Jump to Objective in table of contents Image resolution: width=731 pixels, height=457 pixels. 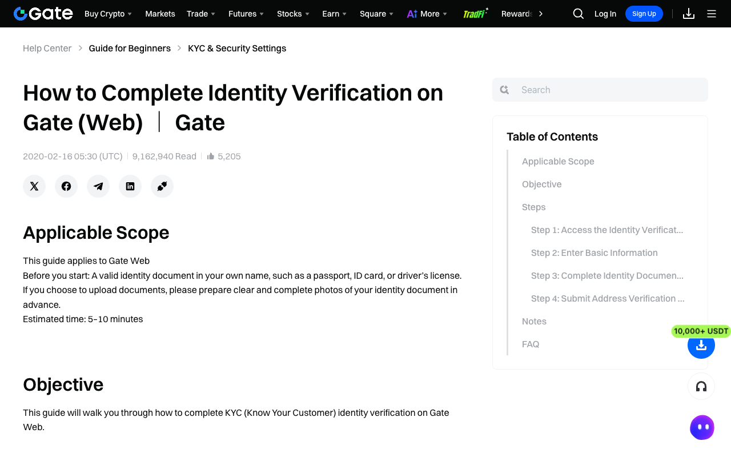(542, 185)
